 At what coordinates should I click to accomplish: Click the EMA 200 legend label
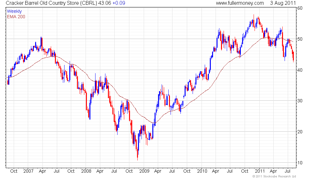(x=16, y=17)
